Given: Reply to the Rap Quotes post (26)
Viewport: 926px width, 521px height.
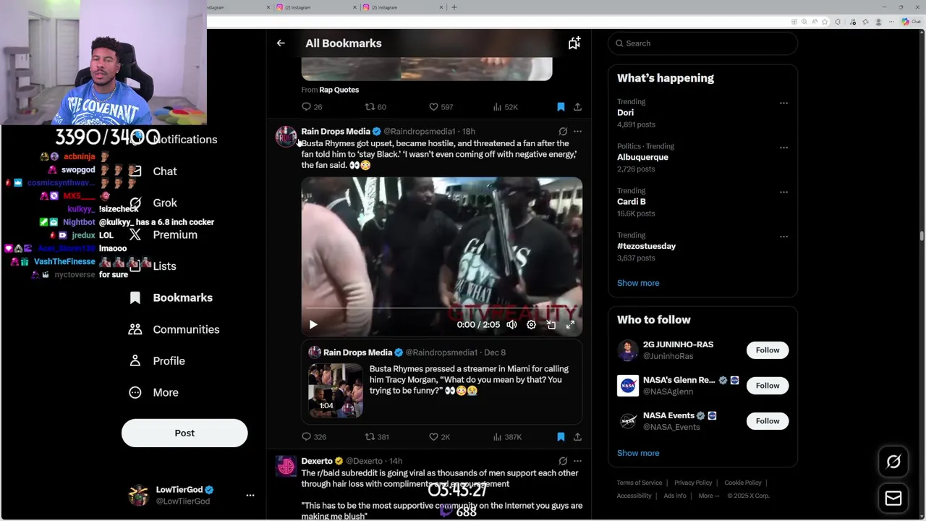Looking at the screenshot, I should (x=312, y=107).
